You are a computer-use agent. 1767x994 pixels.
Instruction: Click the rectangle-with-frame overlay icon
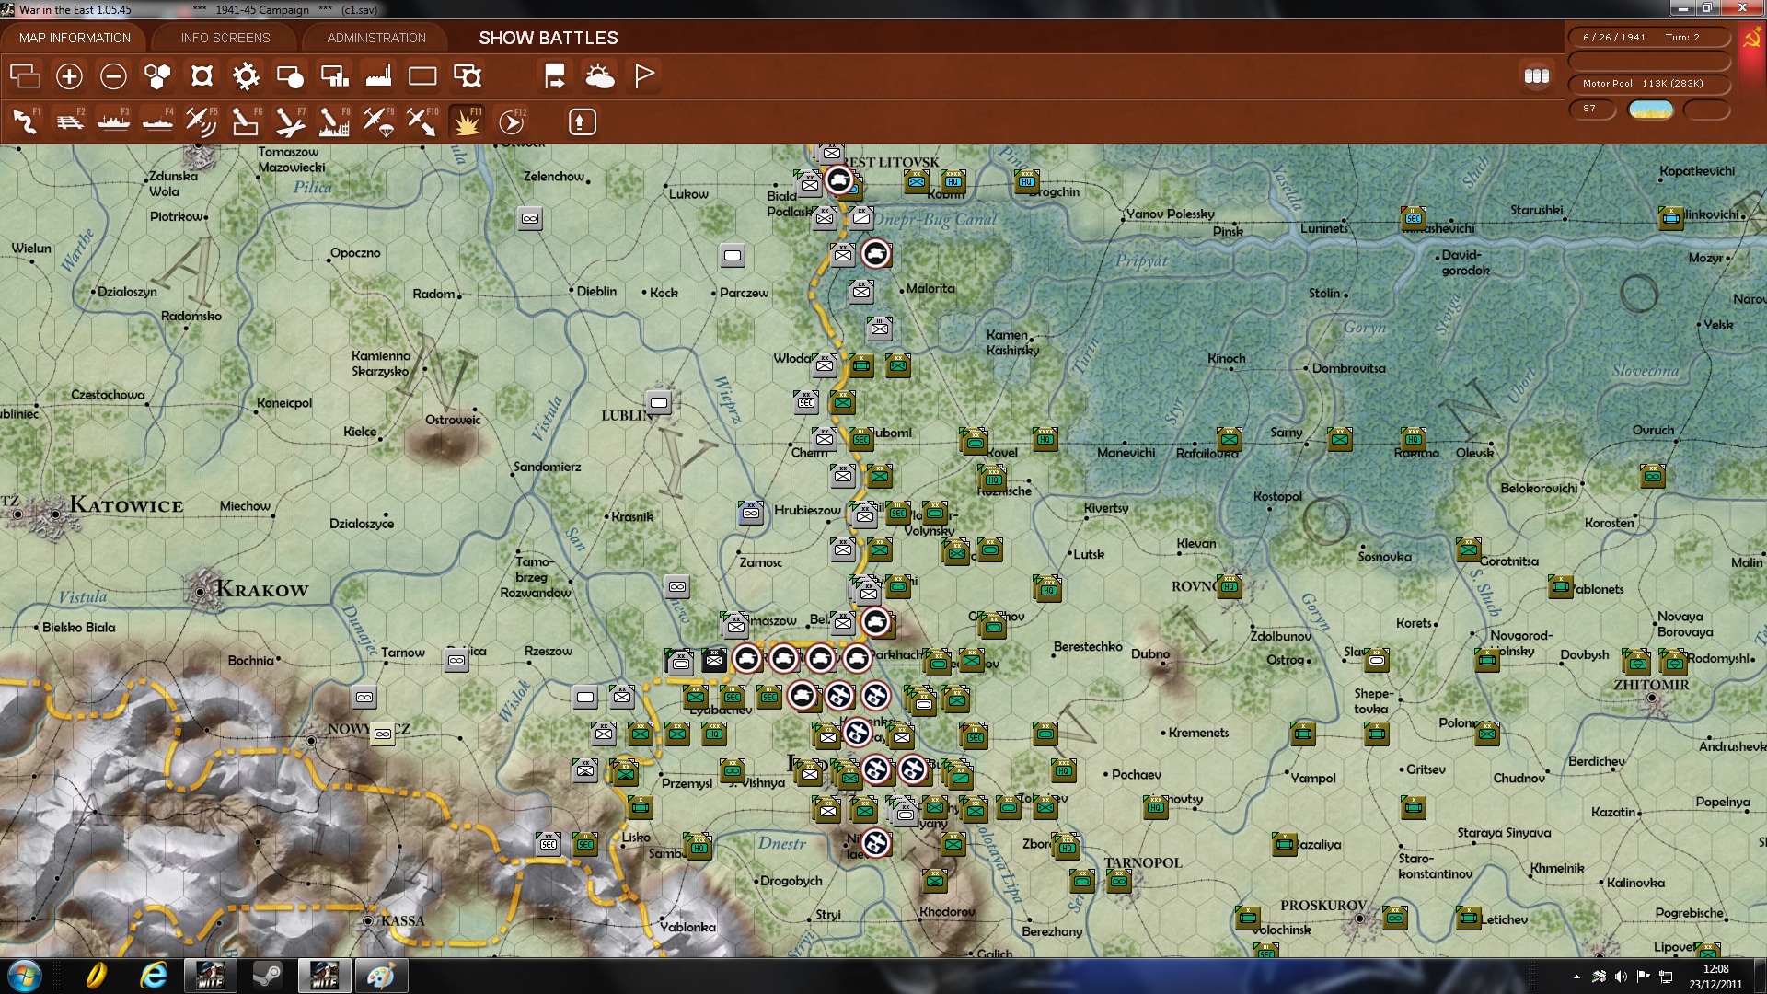[467, 75]
